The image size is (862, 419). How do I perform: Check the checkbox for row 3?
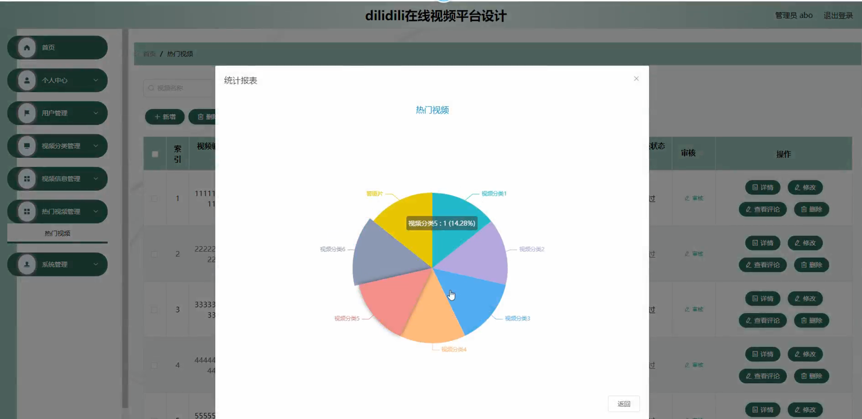154,310
